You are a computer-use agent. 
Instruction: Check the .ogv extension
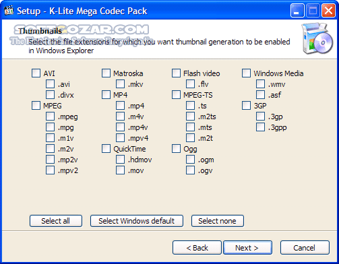point(190,170)
